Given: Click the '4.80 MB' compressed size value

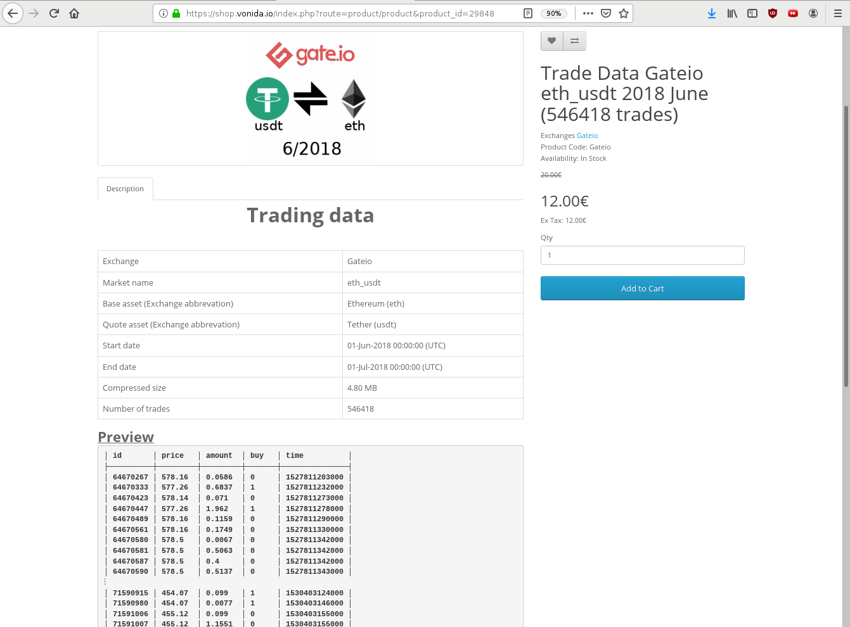Looking at the screenshot, I should (x=362, y=388).
